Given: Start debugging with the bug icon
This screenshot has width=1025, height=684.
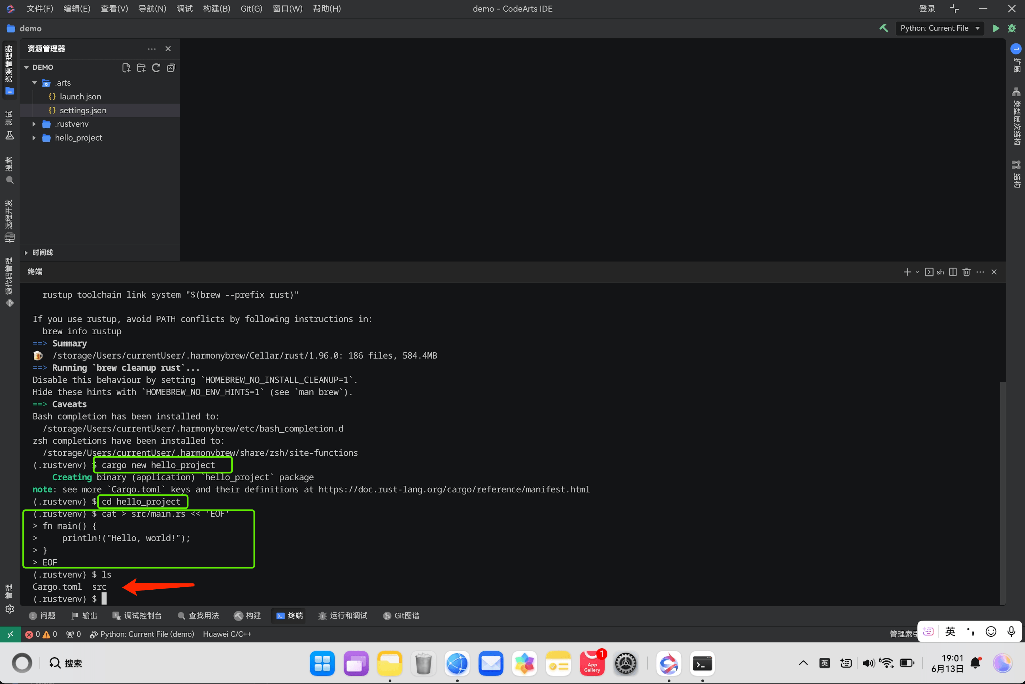Looking at the screenshot, I should [1012, 28].
